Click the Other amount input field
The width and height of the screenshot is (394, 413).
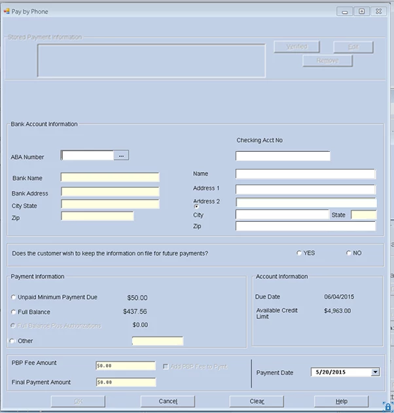coord(158,341)
